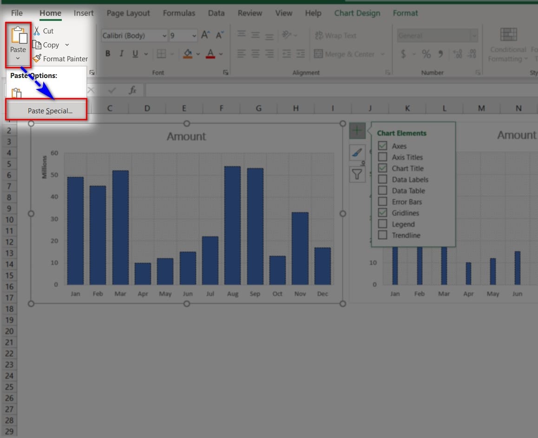Open the font size dropdown
The width and height of the screenshot is (538, 438).
coord(194,36)
